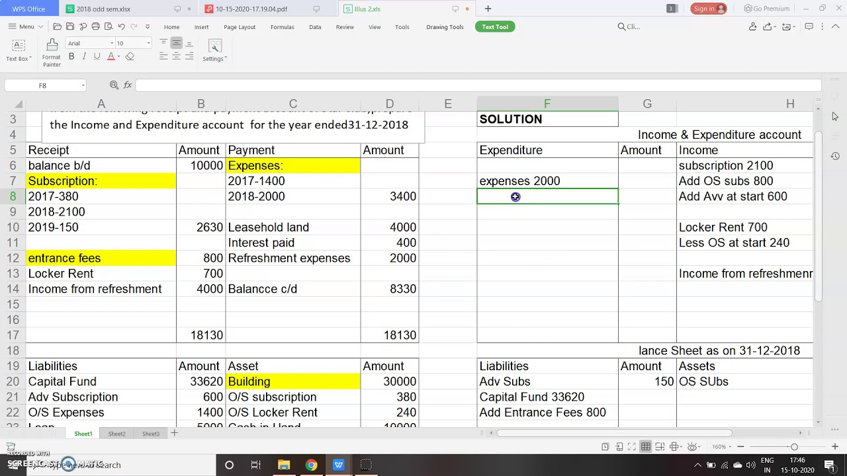Click the horizontal scrollbar thumb
The image size is (847, 476).
tap(614, 433)
